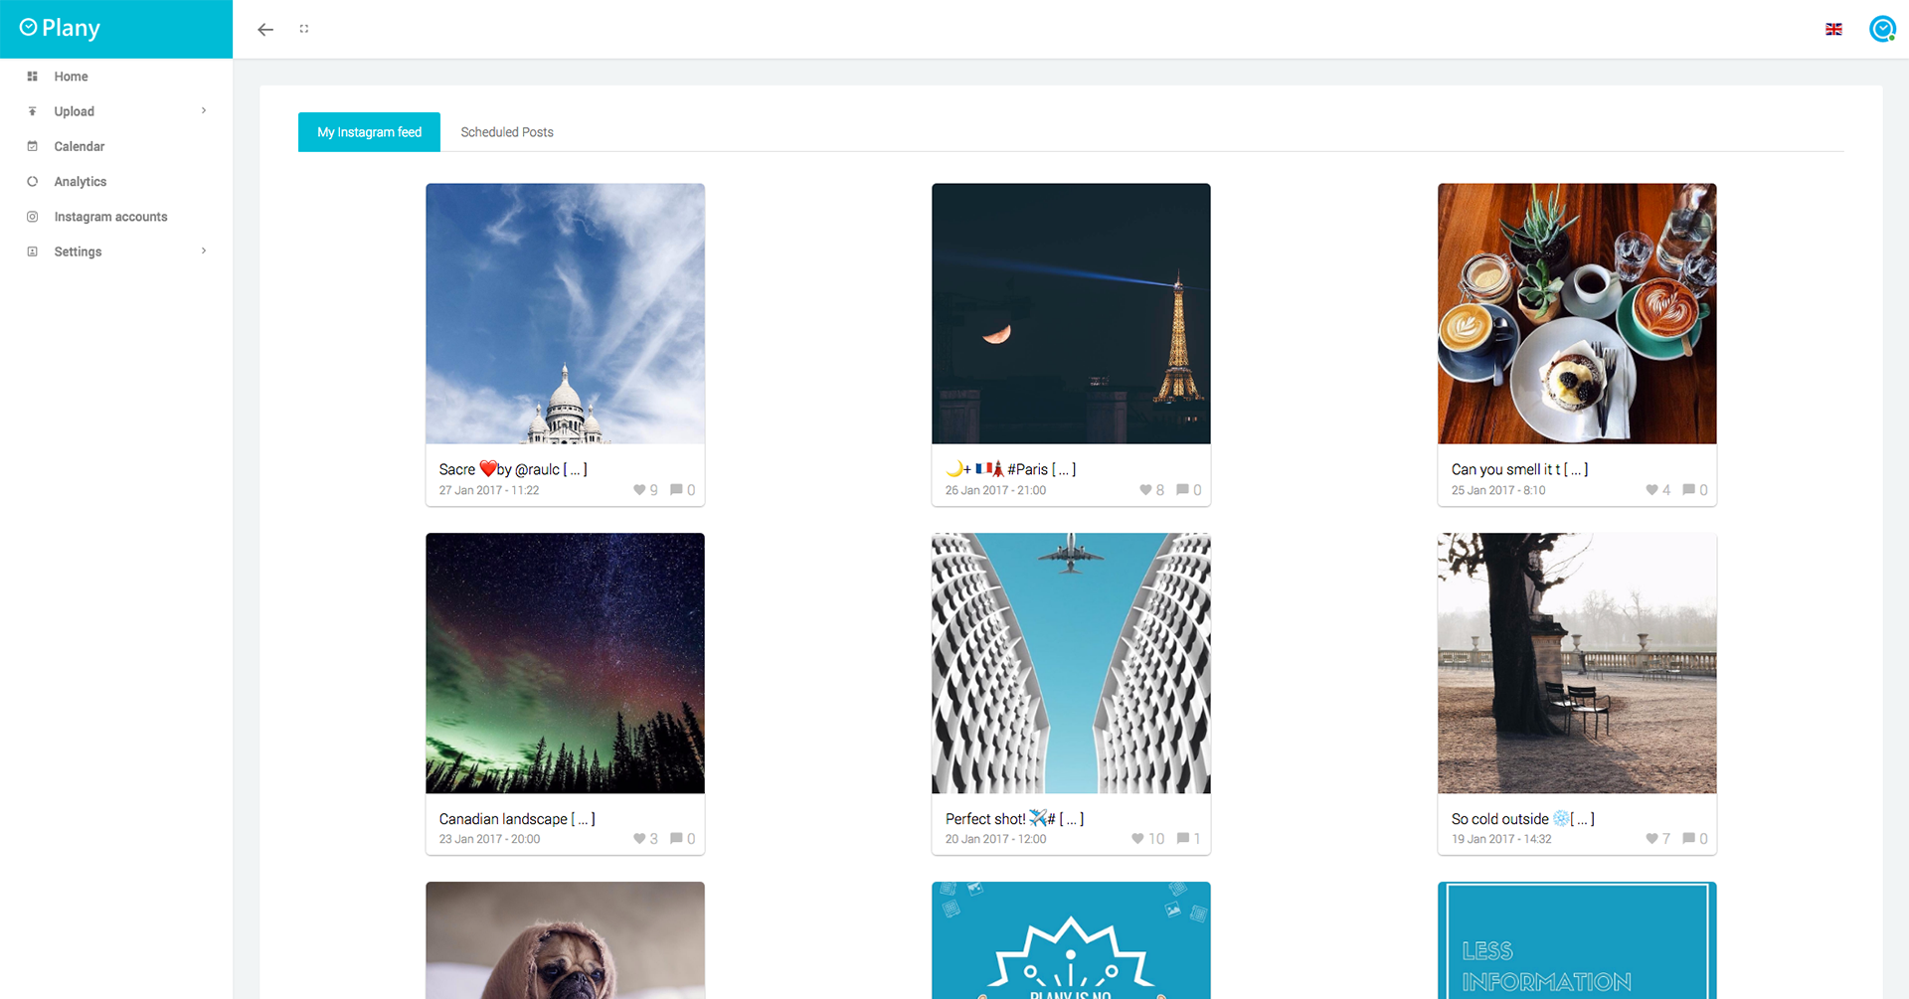Click the 'Can you smell it t [ ... ]' caption
Screen dimensions: 1909x999
coord(1519,469)
